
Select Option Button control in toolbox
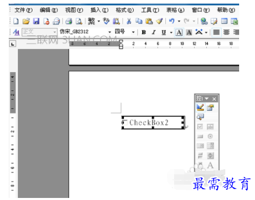pyautogui.click(x=210, y=136)
